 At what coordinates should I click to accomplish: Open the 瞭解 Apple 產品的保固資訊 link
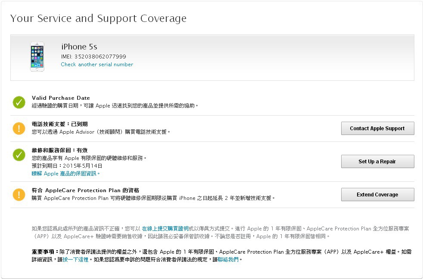66,174
